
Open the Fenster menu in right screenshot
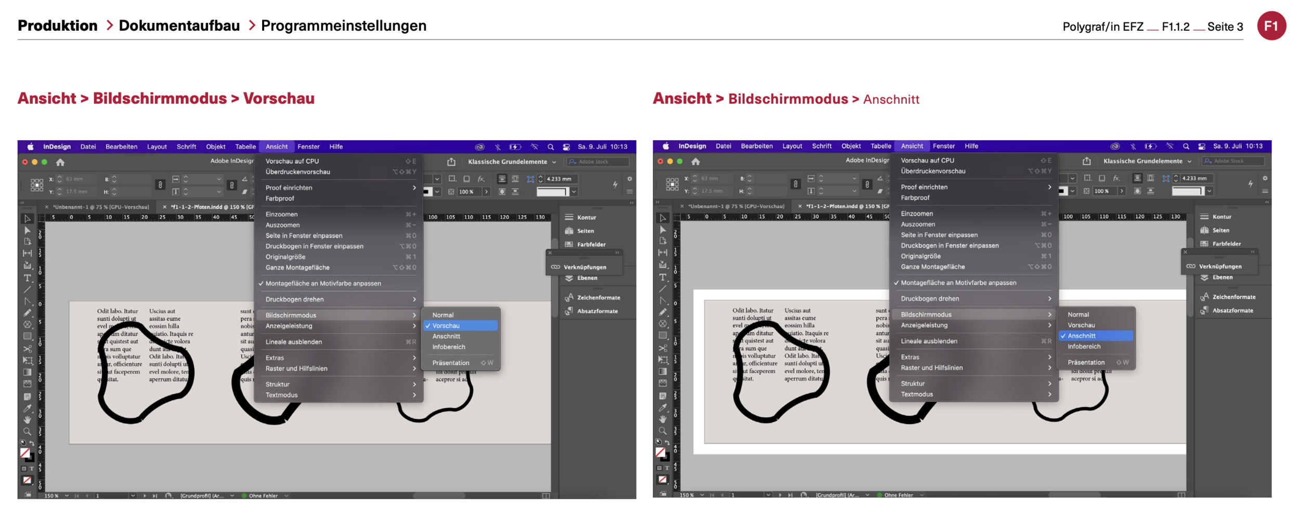click(944, 147)
